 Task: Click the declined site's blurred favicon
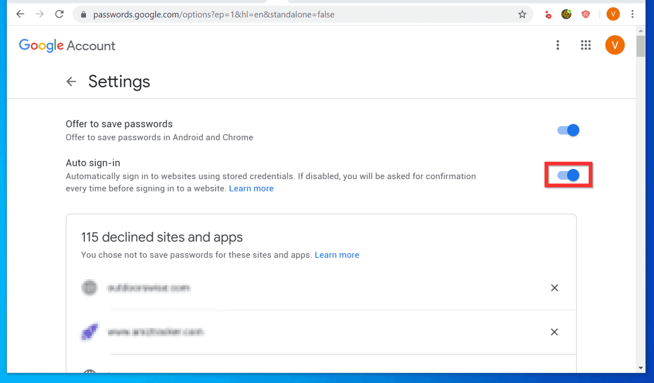point(89,288)
